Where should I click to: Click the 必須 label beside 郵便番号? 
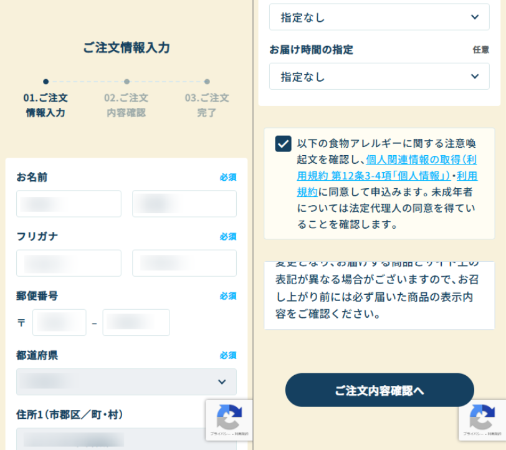[x=228, y=296]
